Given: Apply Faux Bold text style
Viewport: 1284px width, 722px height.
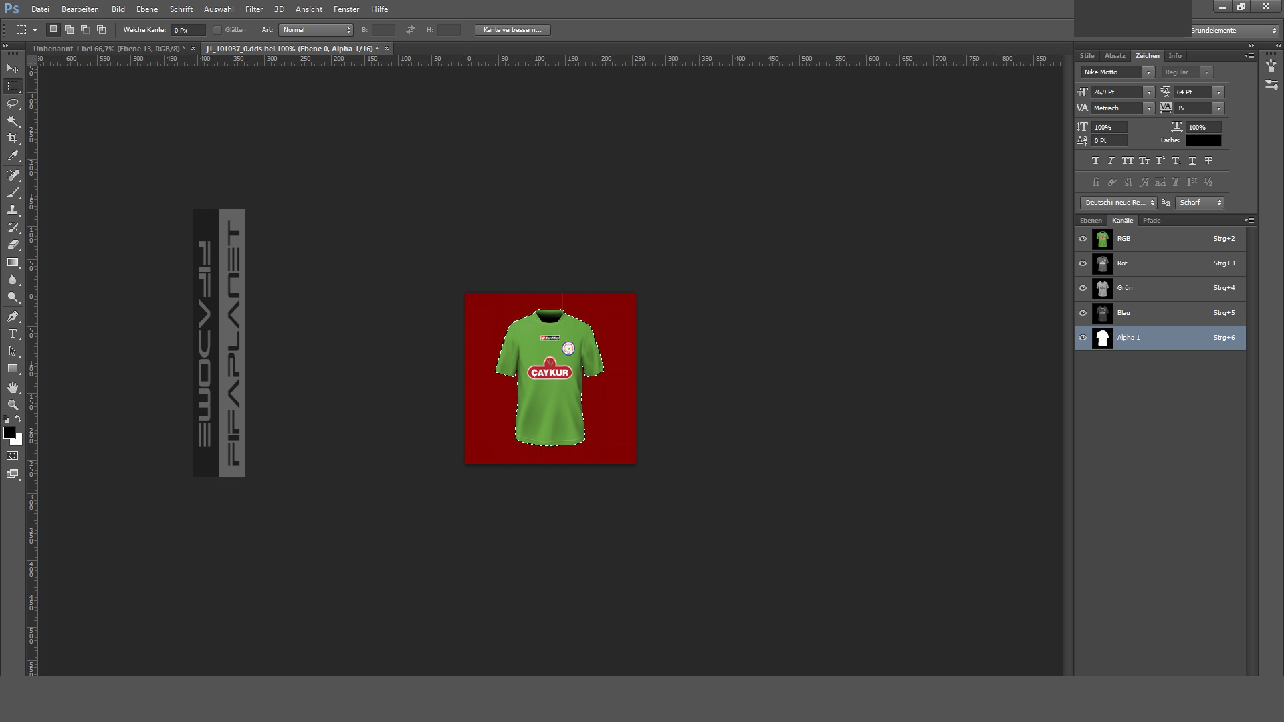Looking at the screenshot, I should tap(1095, 161).
